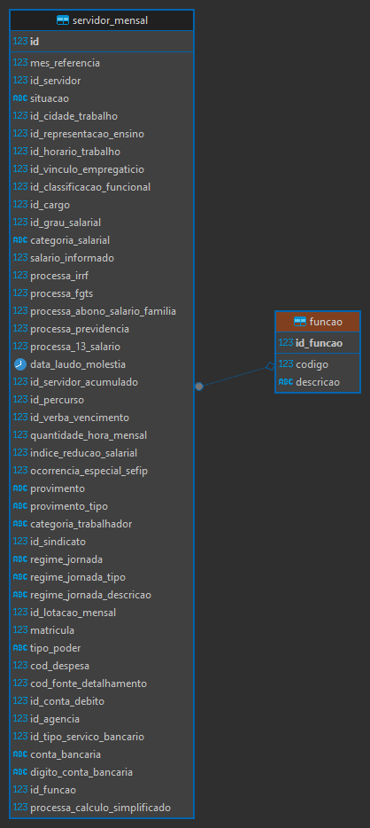Click the ABC icon beside categoria_salarial
Image resolution: width=370 pixels, height=828 pixels.
click(x=20, y=240)
